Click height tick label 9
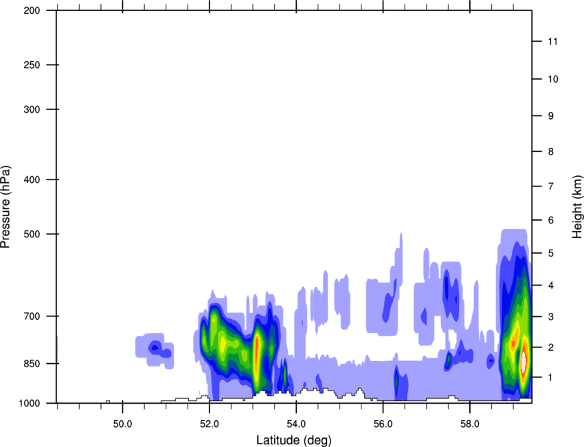This screenshot has width=584, height=447. (x=551, y=116)
